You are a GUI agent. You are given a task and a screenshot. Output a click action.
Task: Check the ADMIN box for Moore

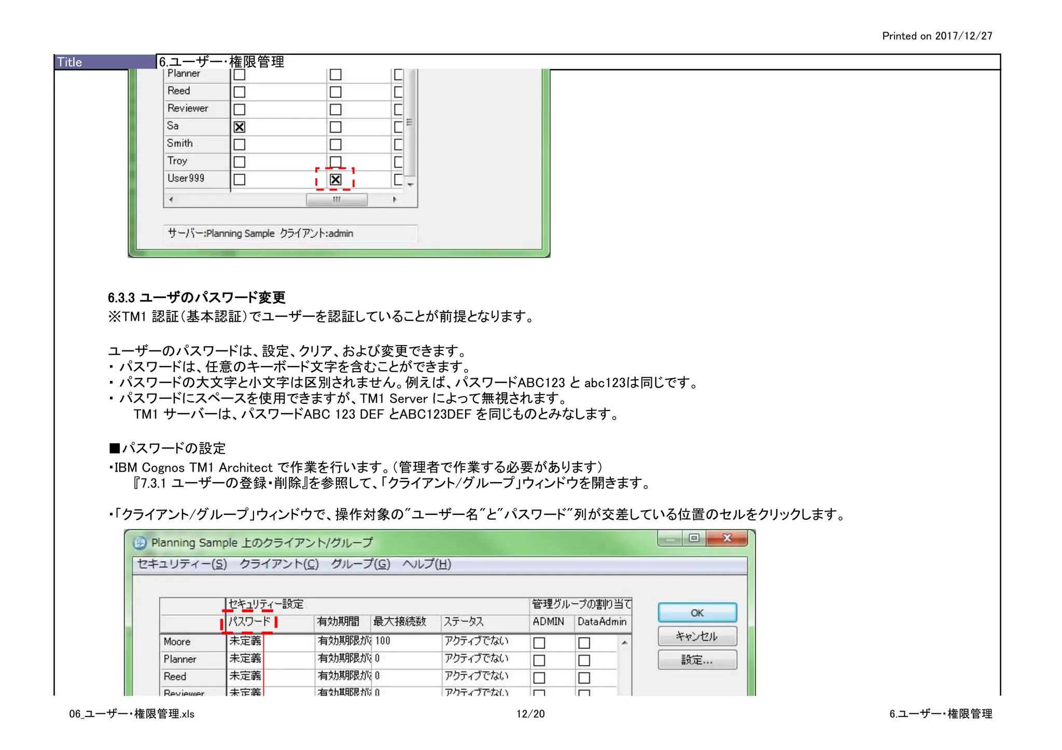coord(539,643)
